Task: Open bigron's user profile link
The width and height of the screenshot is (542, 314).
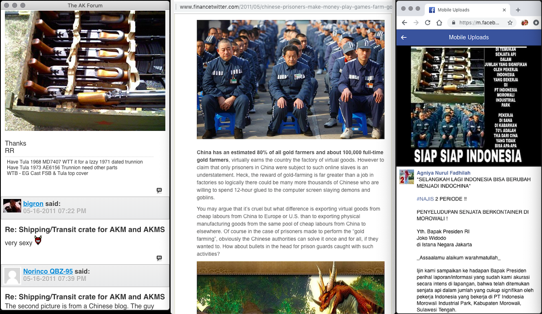Action: coord(33,203)
